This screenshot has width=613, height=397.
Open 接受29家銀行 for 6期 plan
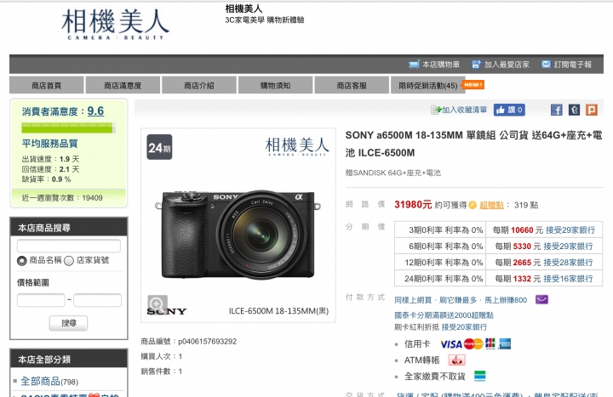(568, 247)
